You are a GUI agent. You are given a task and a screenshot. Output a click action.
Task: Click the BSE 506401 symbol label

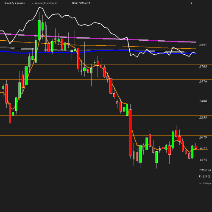tap(81, 3)
